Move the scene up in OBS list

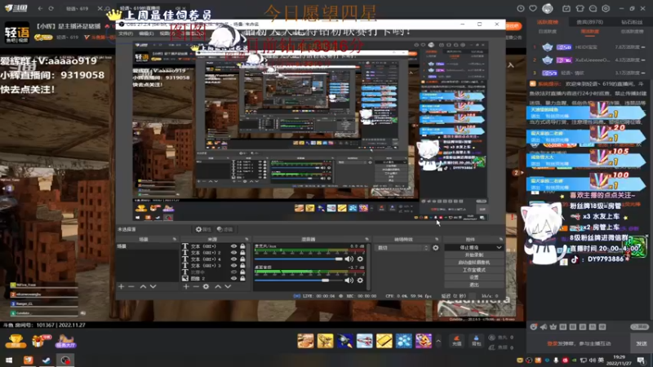(x=143, y=287)
